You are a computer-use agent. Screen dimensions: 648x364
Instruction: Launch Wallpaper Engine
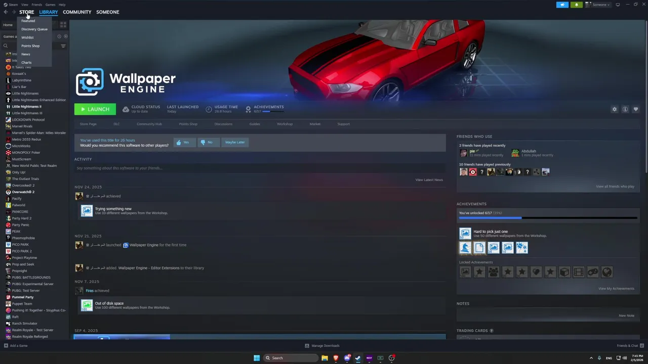point(95,109)
